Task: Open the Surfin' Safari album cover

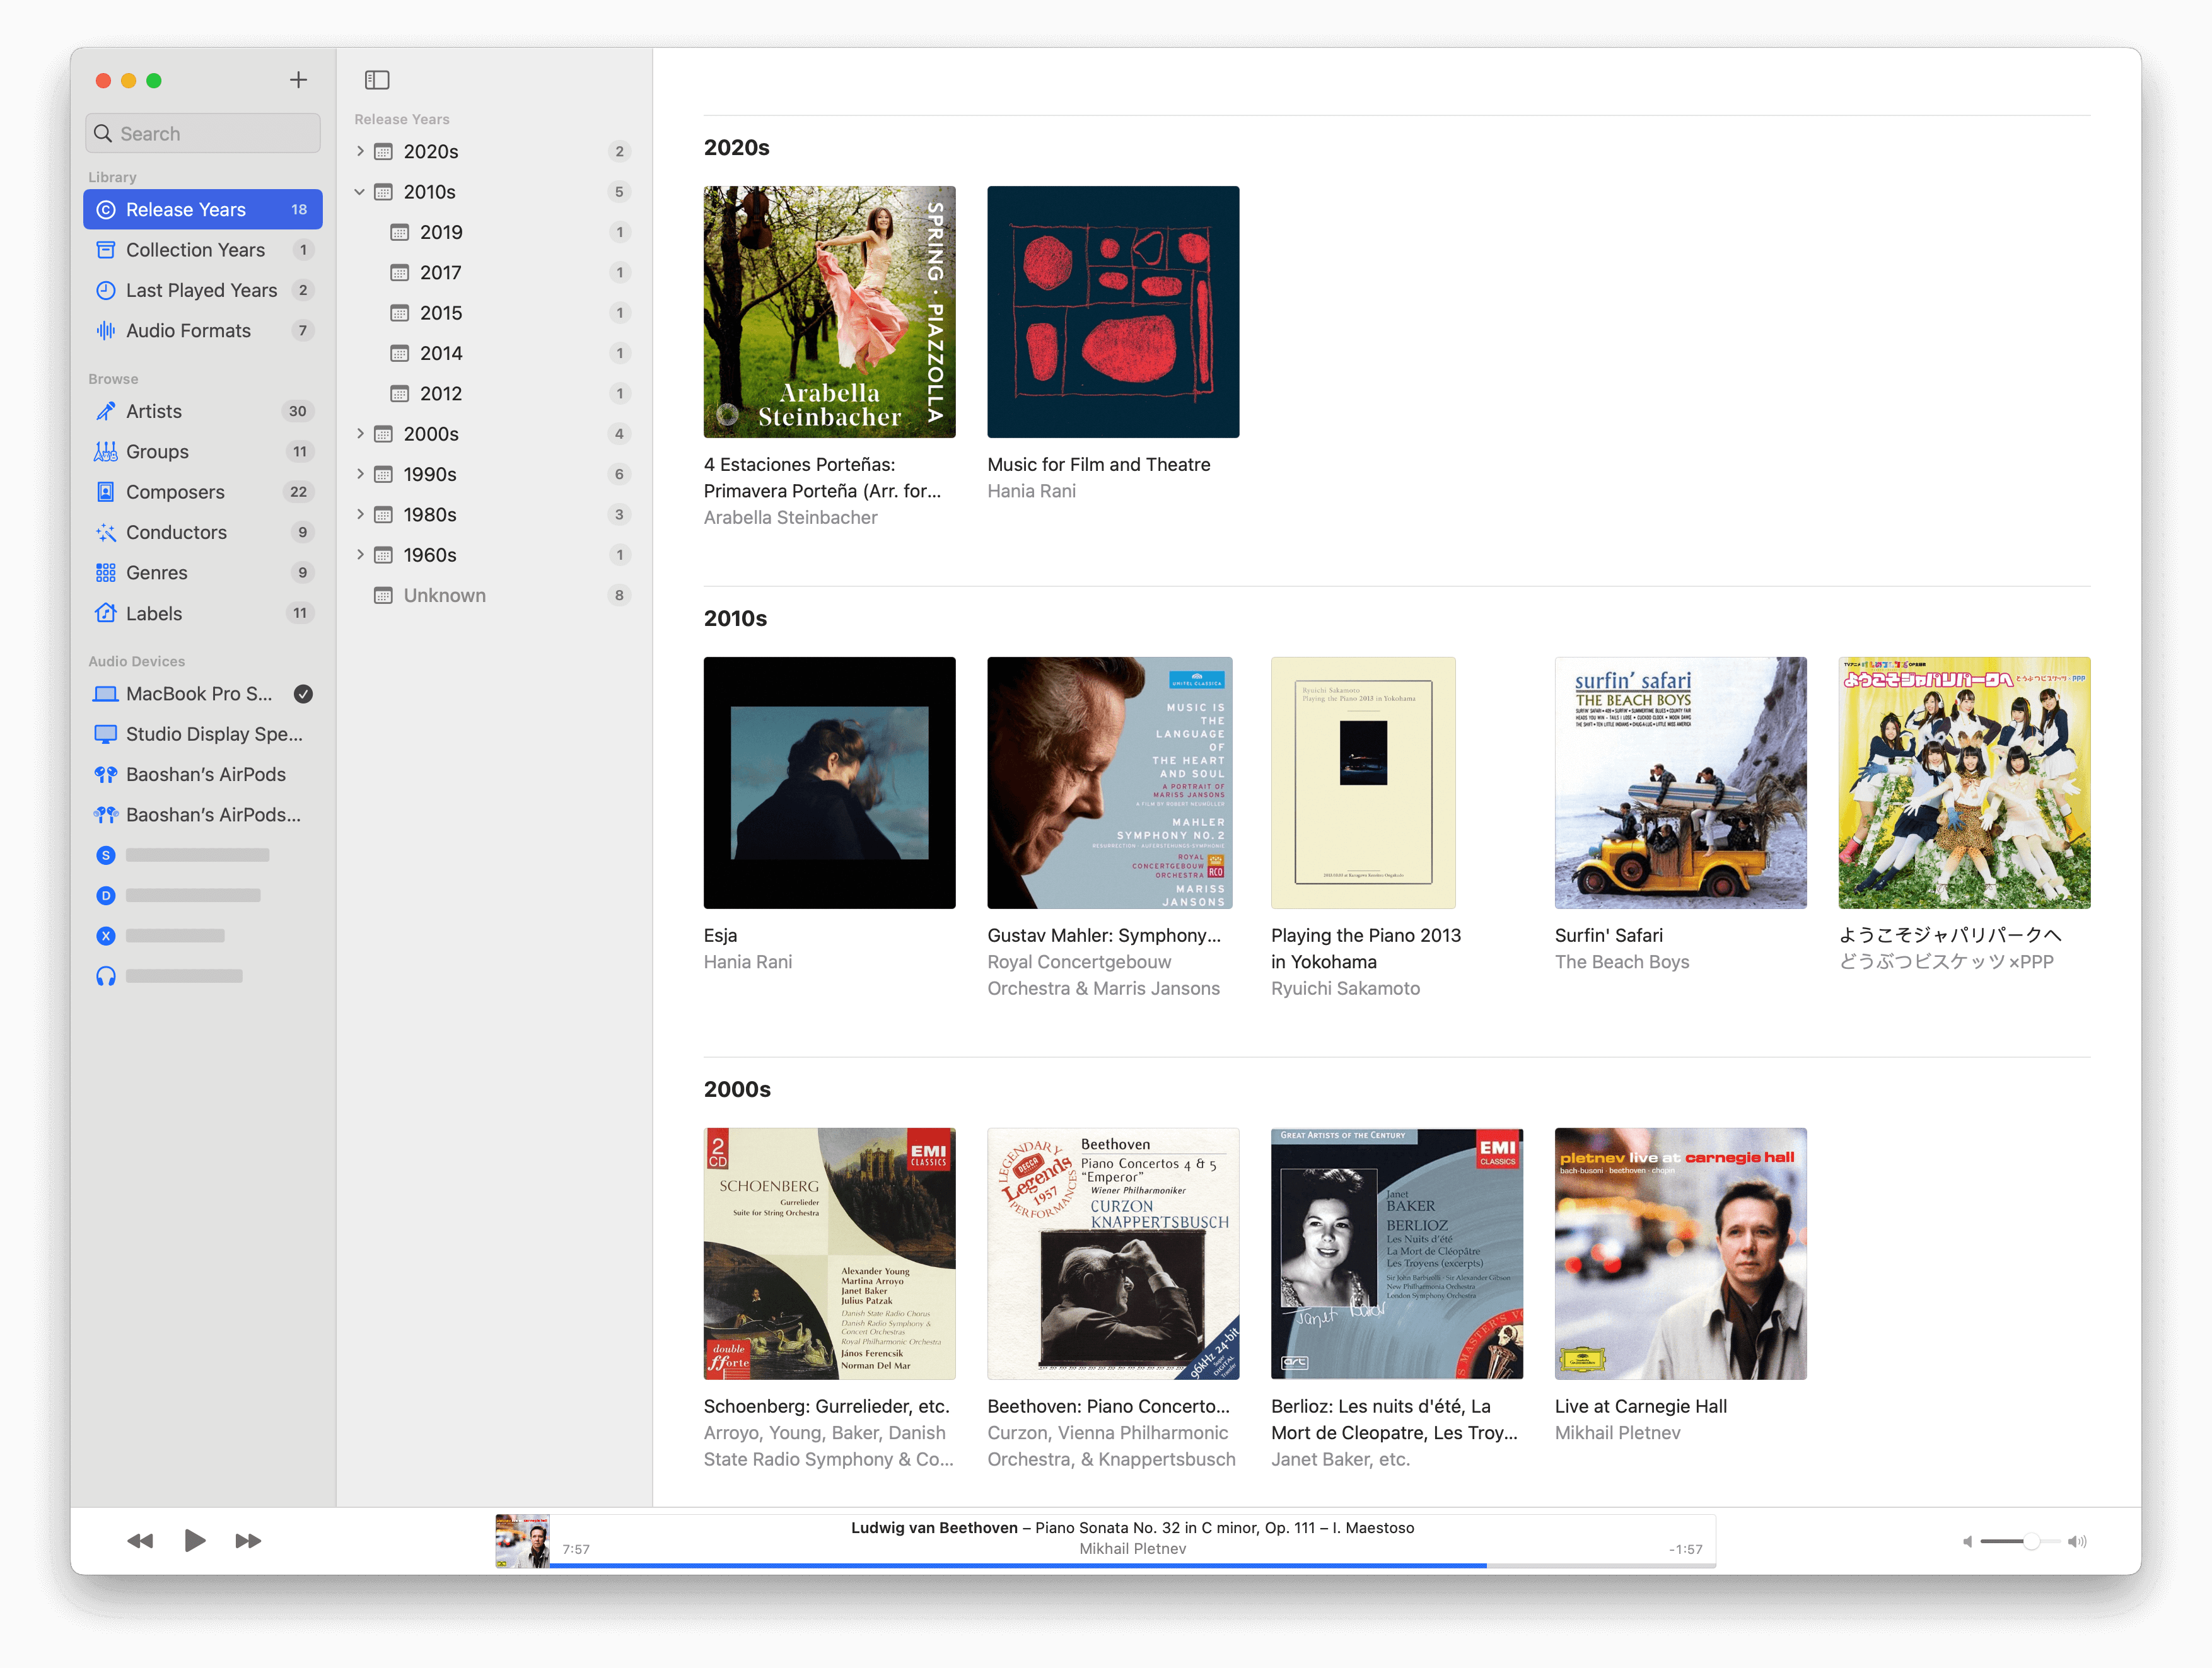Action: pos(1680,783)
